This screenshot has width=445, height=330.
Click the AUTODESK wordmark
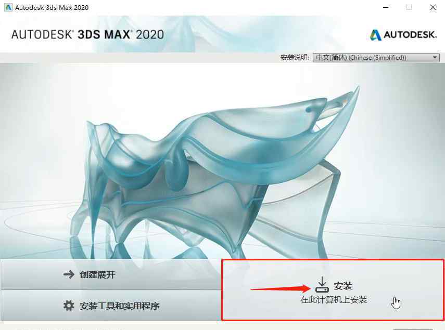point(410,35)
